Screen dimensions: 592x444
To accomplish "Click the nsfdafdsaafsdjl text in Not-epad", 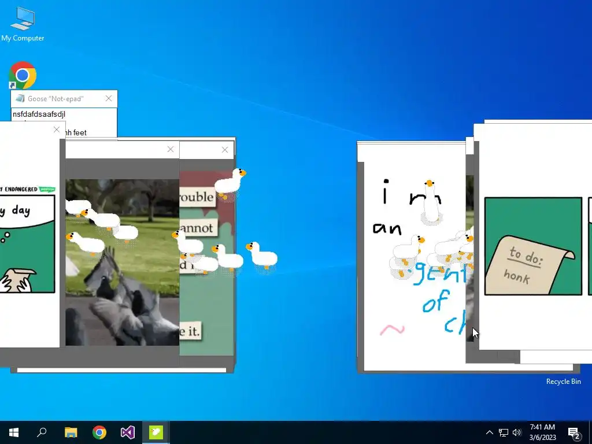I will [39, 114].
